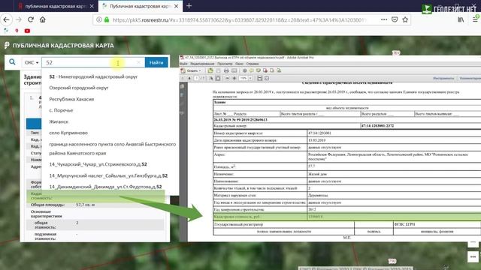Open Окно menu in Acrobat
Screen dimensions: 481x270
point(239,64)
